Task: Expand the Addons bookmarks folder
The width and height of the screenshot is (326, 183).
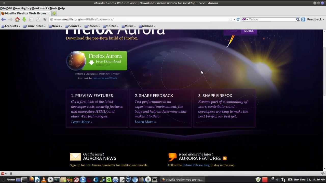Action: point(147,26)
